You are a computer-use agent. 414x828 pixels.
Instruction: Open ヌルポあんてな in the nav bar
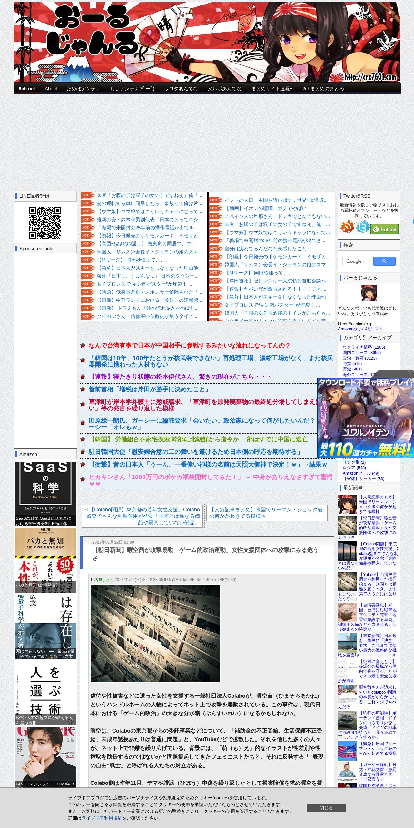click(224, 89)
